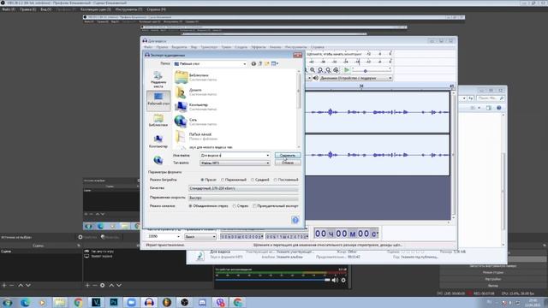Screen dimensions: 548x308
Task: Select Libraries in dialog sidebar
Action: click(x=158, y=121)
